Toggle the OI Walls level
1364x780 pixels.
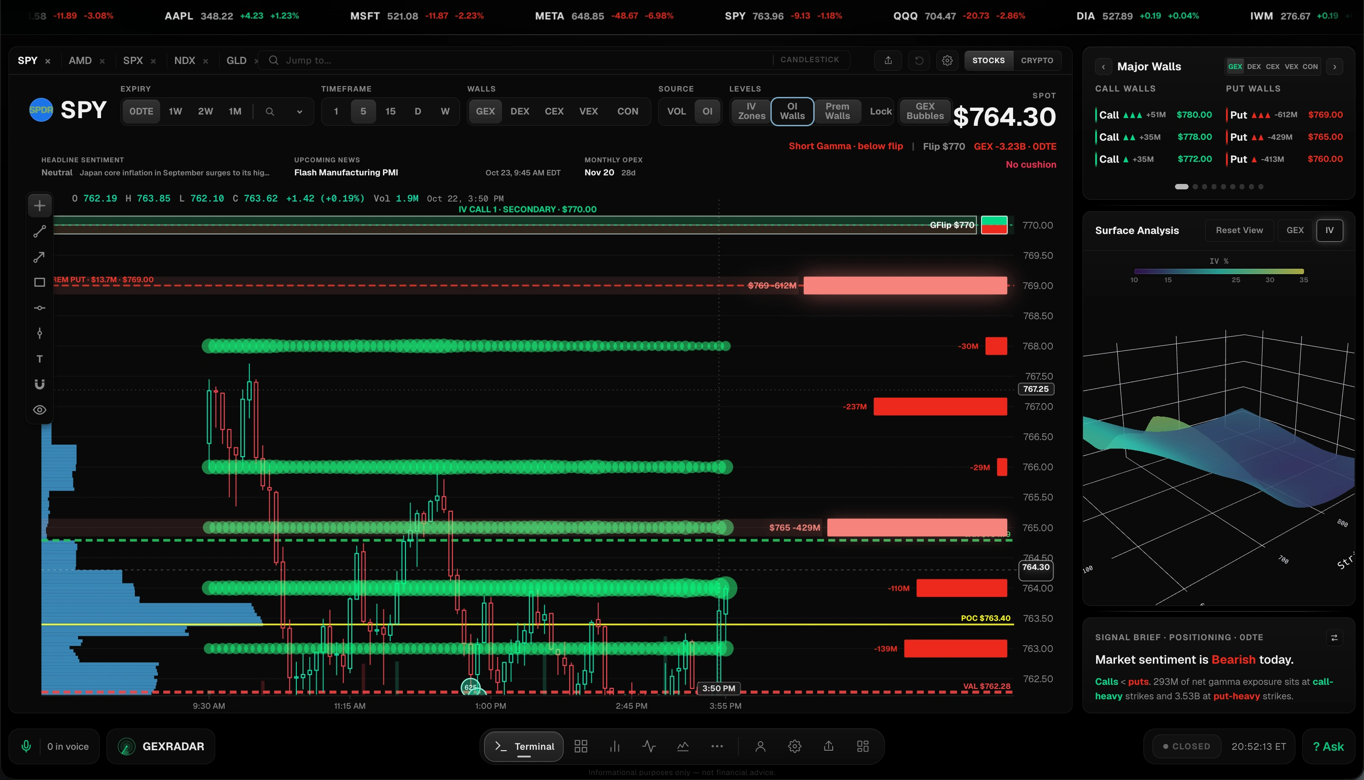click(x=792, y=111)
